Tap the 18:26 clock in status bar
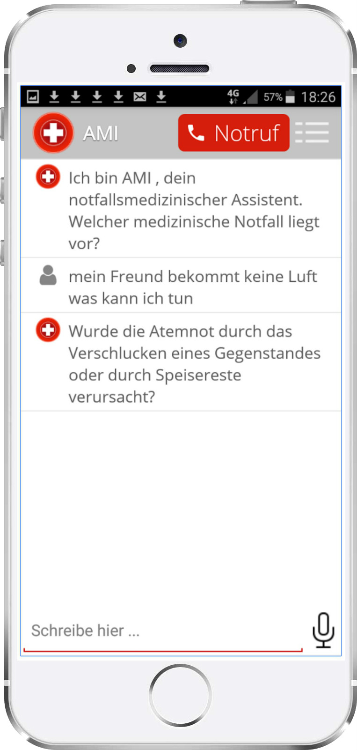This screenshot has width=357, height=750. click(318, 97)
